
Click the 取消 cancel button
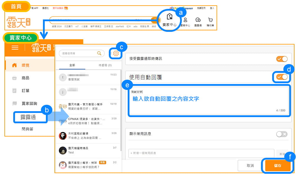250,166
